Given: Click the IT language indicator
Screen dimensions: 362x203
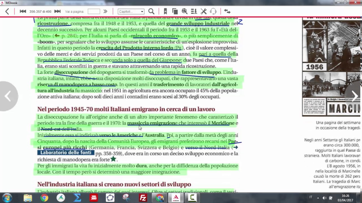Looking at the screenshot, I should coord(311,197).
